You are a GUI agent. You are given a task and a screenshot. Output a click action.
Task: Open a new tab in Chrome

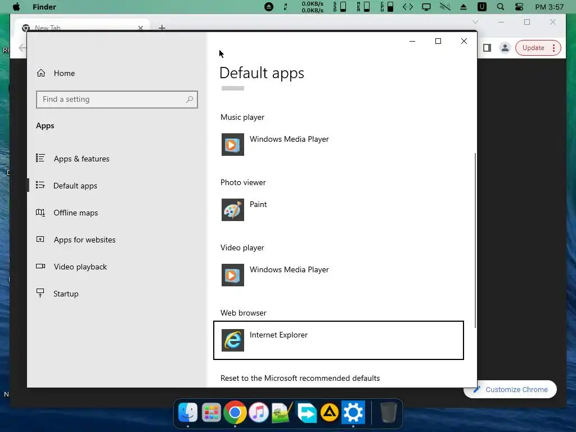(x=162, y=28)
